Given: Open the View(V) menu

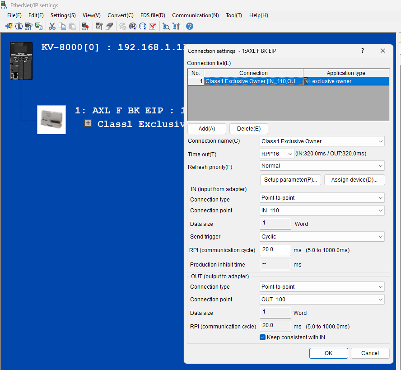Looking at the screenshot, I should point(92,15).
